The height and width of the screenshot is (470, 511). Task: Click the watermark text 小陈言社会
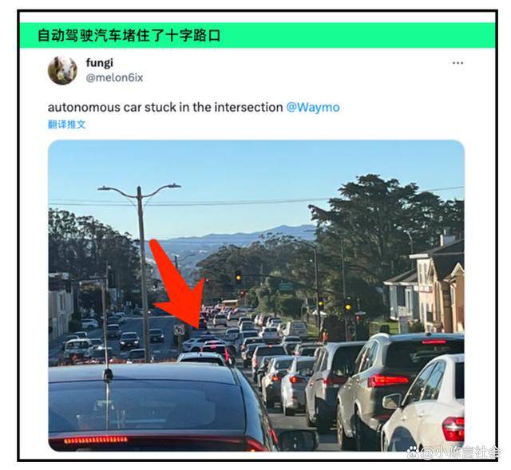(x=468, y=452)
